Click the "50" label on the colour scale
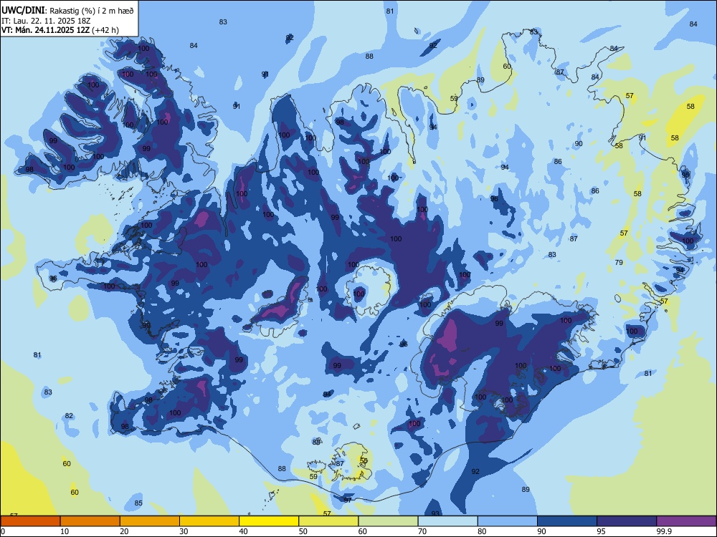The width and height of the screenshot is (717, 537). point(303,531)
